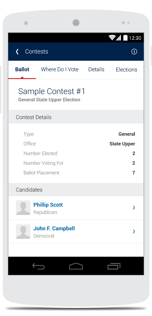Screen dimensions: 152x316
Task: Open the recent apps navigation button
Action: (x=114, y=266)
